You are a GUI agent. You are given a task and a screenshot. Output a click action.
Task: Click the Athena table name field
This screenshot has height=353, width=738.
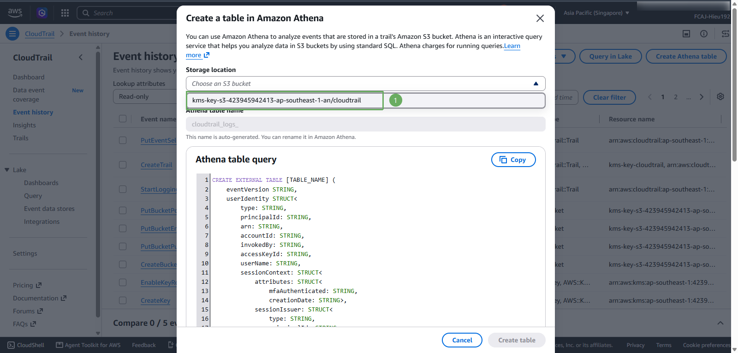coord(365,124)
